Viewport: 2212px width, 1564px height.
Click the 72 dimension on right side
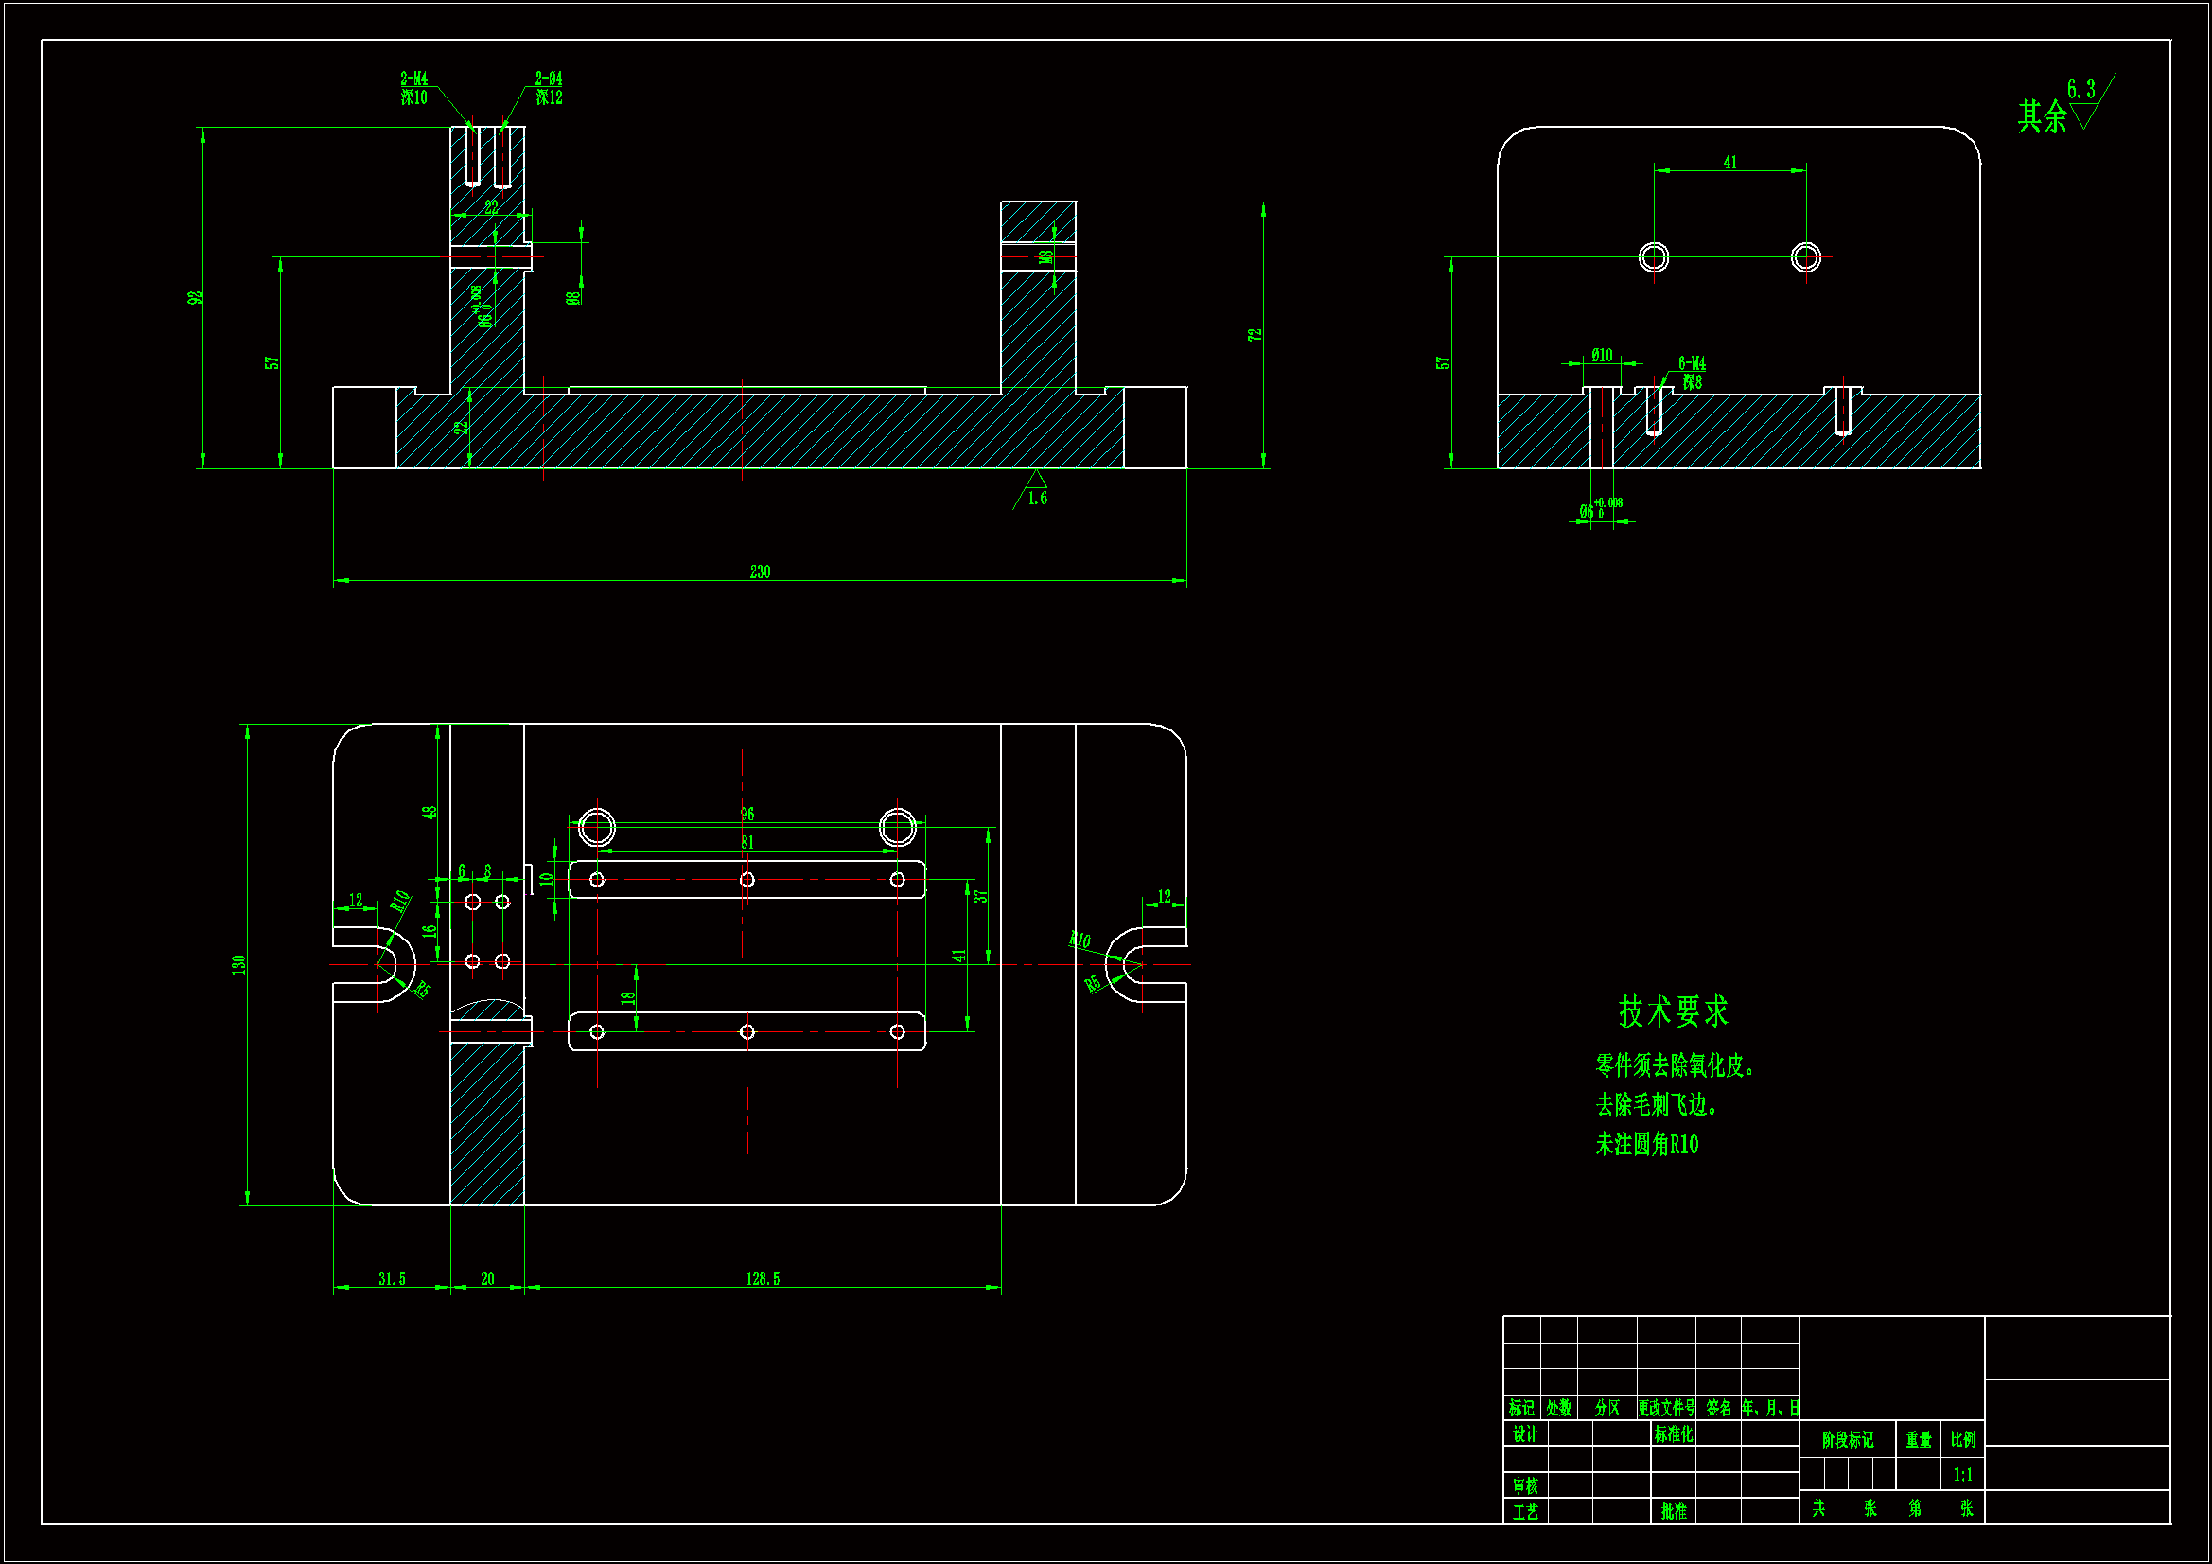(x=1255, y=334)
